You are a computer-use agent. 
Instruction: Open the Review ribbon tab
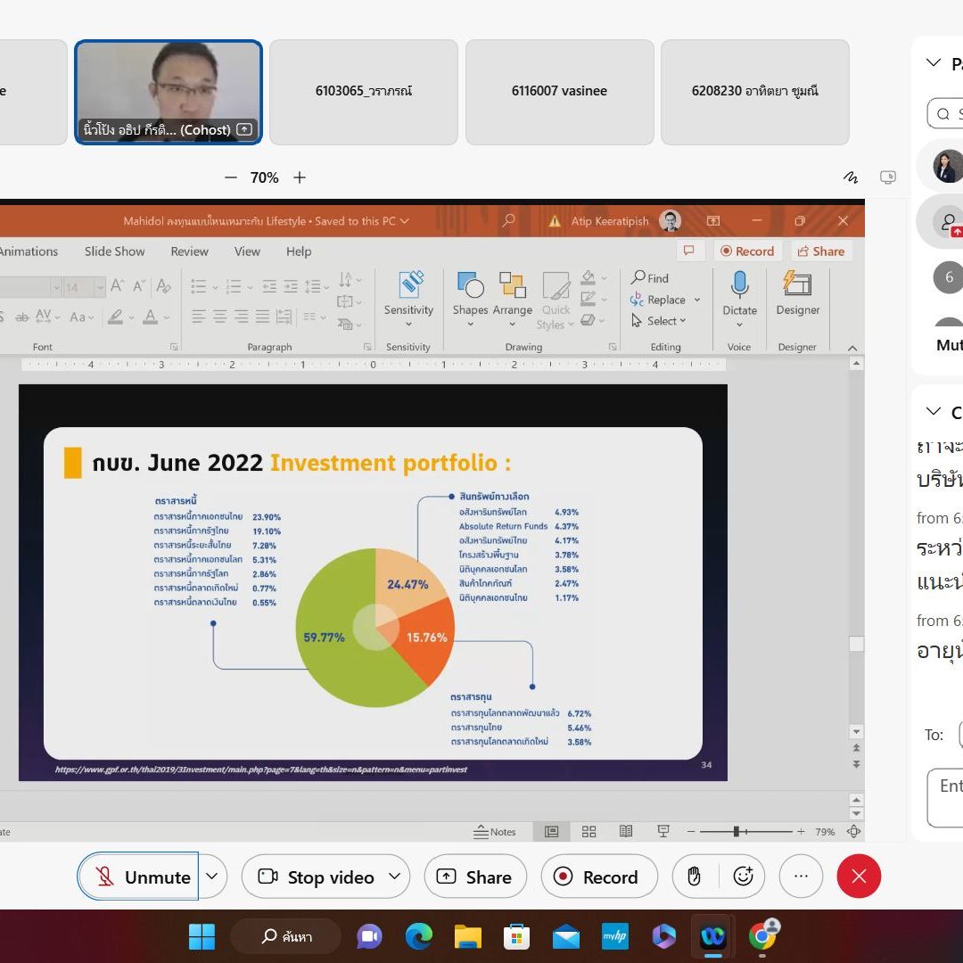[x=189, y=251]
